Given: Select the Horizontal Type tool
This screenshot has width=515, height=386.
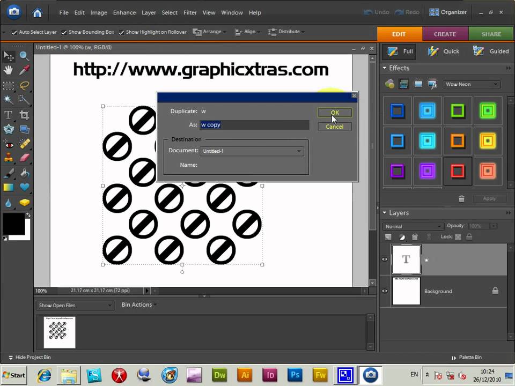Looking at the screenshot, I should 9,115.
